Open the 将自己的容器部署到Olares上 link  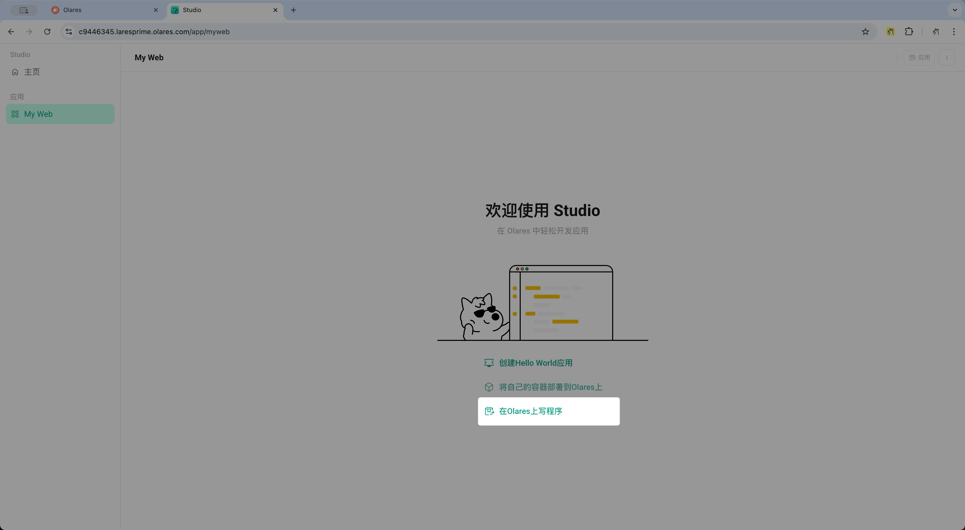pos(550,387)
